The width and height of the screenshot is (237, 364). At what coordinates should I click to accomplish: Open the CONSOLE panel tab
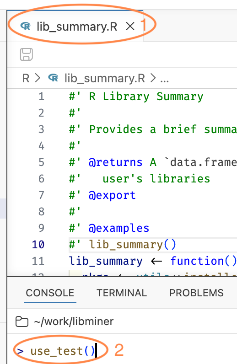point(50,293)
